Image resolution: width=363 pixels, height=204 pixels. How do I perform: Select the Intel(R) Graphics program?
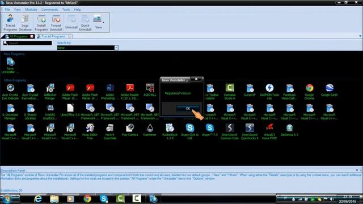point(50,112)
